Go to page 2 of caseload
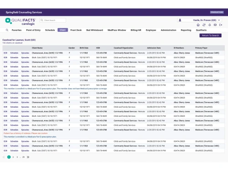Screen dimensions: 228x171 tap(13, 157)
